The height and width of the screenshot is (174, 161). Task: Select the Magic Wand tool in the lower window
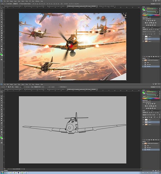[1, 98]
